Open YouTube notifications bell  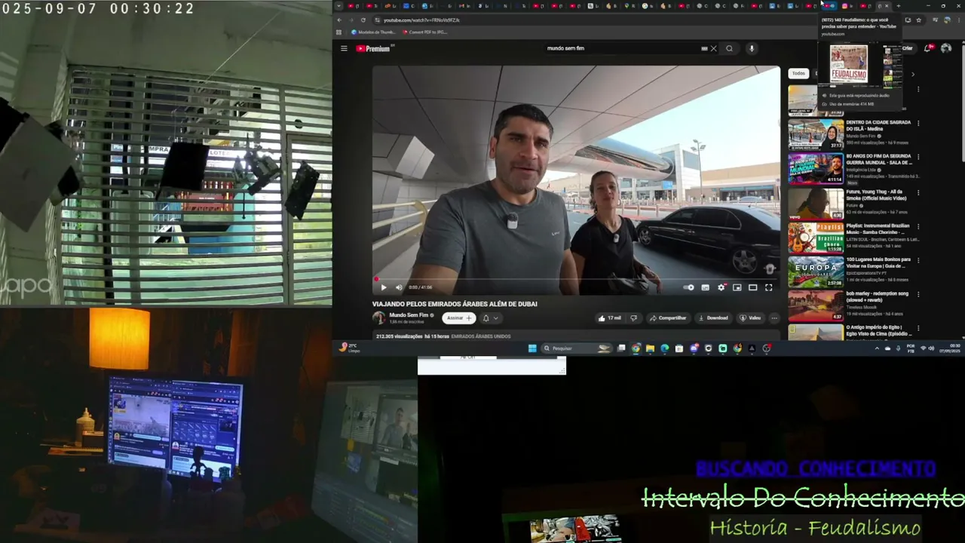point(927,48)
